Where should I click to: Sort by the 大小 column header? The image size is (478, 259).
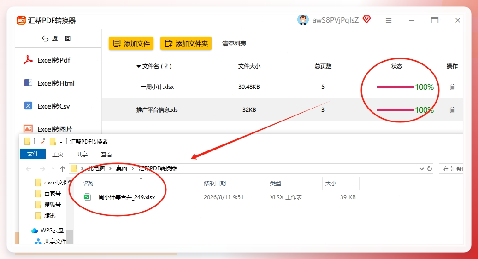coord(331,183)
